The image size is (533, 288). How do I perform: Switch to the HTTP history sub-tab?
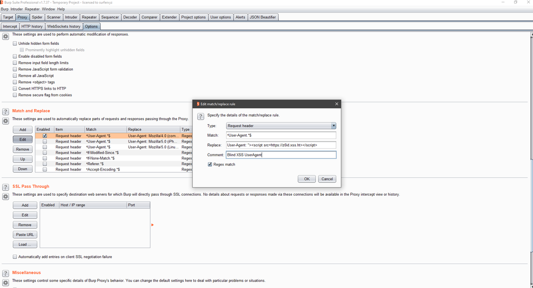(32, 26)
